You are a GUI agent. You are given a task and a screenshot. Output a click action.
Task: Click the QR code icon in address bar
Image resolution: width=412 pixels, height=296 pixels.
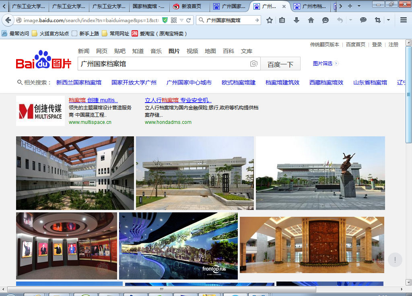(174, 20)
